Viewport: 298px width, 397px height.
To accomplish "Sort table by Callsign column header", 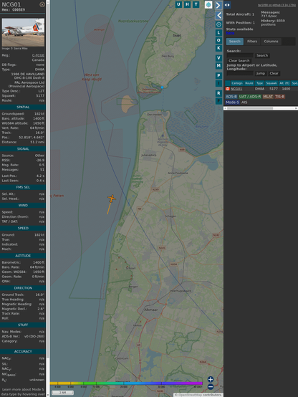I will pyautogui.click(x=236, y=83).
